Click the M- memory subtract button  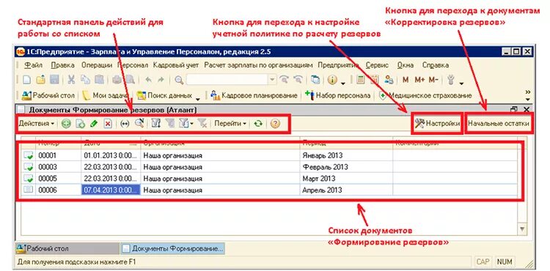tap(433, 80)
